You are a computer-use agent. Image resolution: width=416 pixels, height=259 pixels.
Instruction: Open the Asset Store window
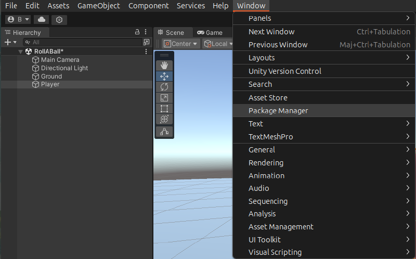pos(324,98)
